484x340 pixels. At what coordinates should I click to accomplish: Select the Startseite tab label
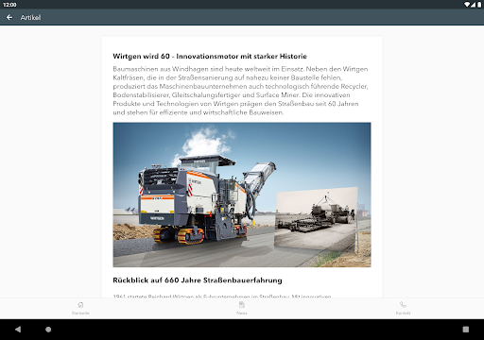[x=80, y=313]
